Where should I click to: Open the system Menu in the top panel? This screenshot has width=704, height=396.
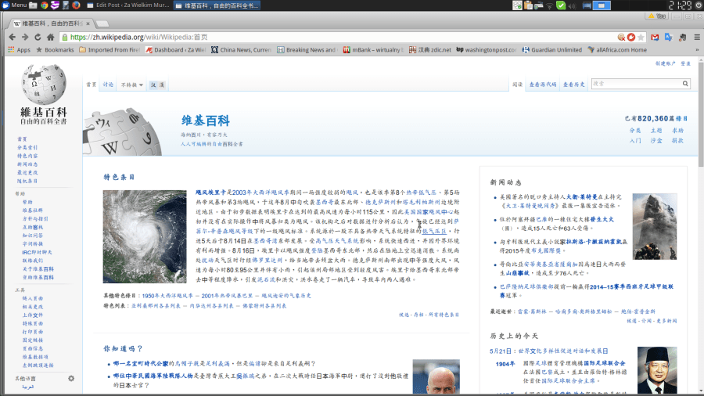pos(14,5)
